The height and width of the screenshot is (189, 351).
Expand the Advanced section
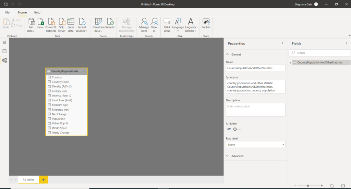(x=228, y=156)
